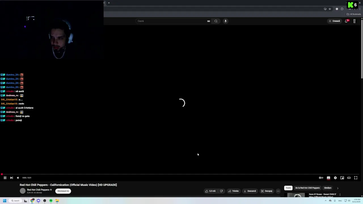Open the Creează create menu
Image resolution: width=363 pixels, height=204 pixels.
point(334,21)
